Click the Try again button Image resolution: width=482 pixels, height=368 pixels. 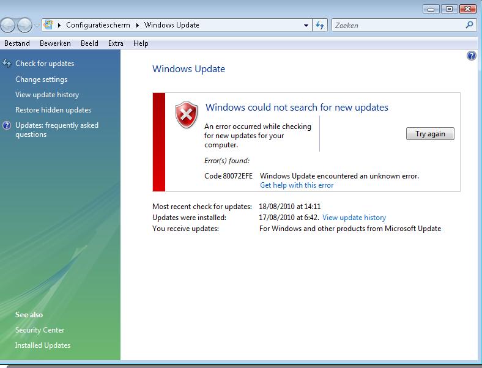(x=430, y=134)
